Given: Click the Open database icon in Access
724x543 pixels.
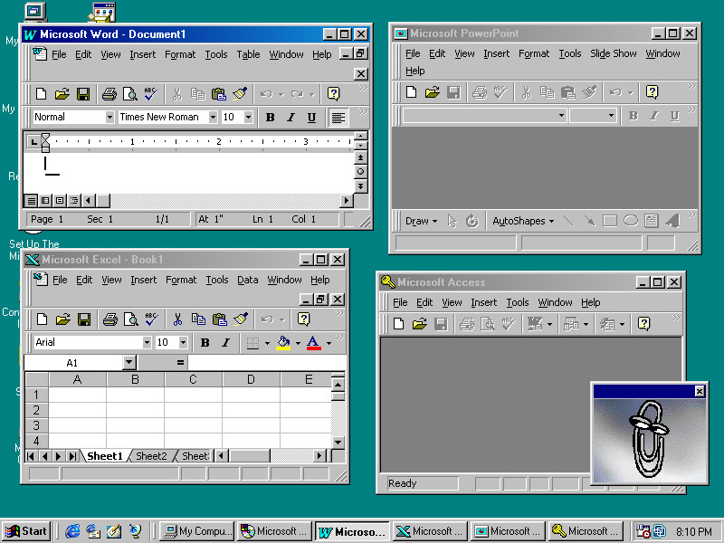Looking at the screenshot, I should [419, 324].
